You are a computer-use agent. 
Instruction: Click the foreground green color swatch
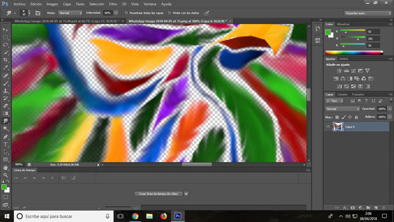tap(4, 187)
